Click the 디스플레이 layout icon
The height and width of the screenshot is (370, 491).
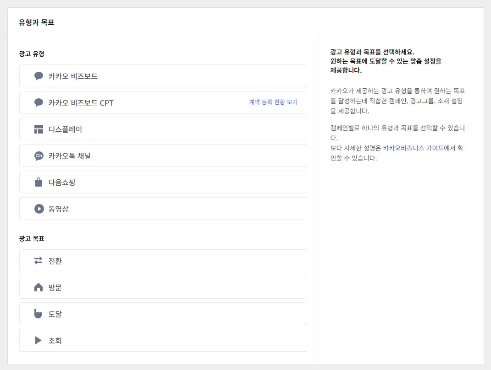point(39,129)
